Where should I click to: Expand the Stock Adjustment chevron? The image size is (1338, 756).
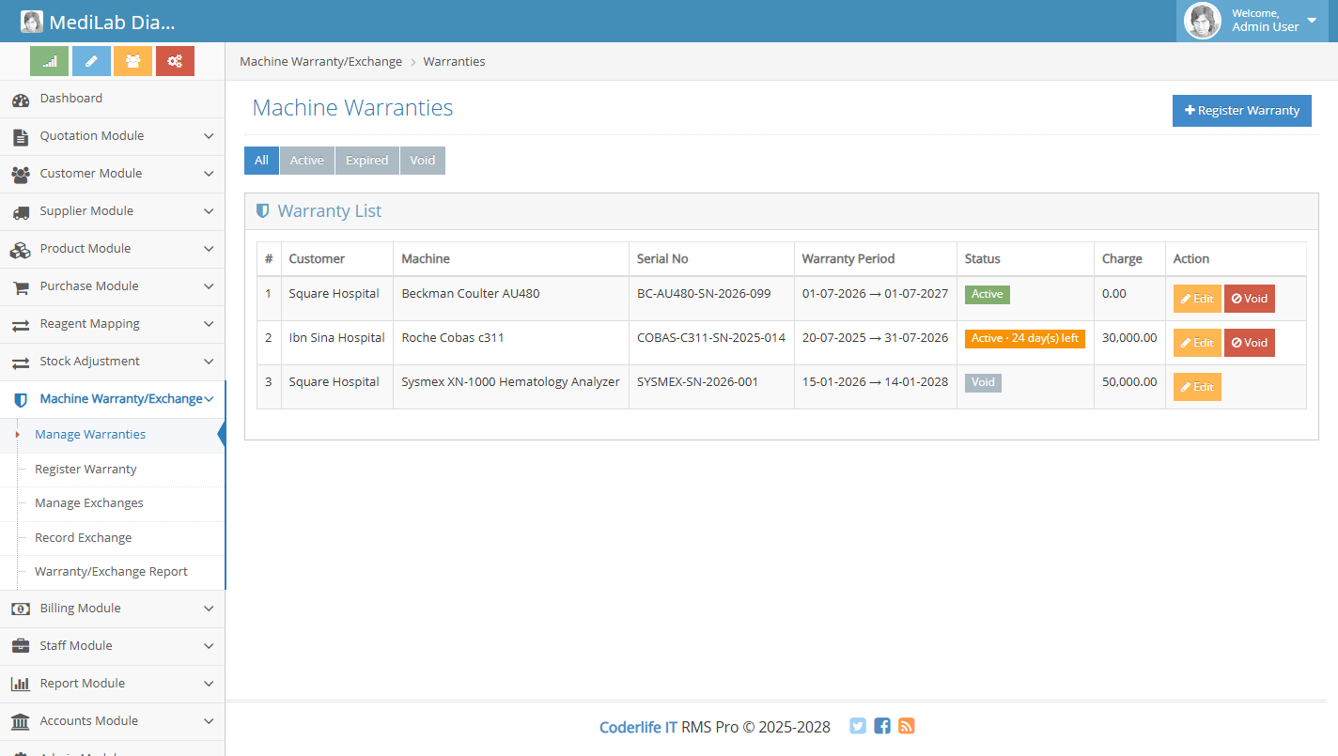coord(209,362)
